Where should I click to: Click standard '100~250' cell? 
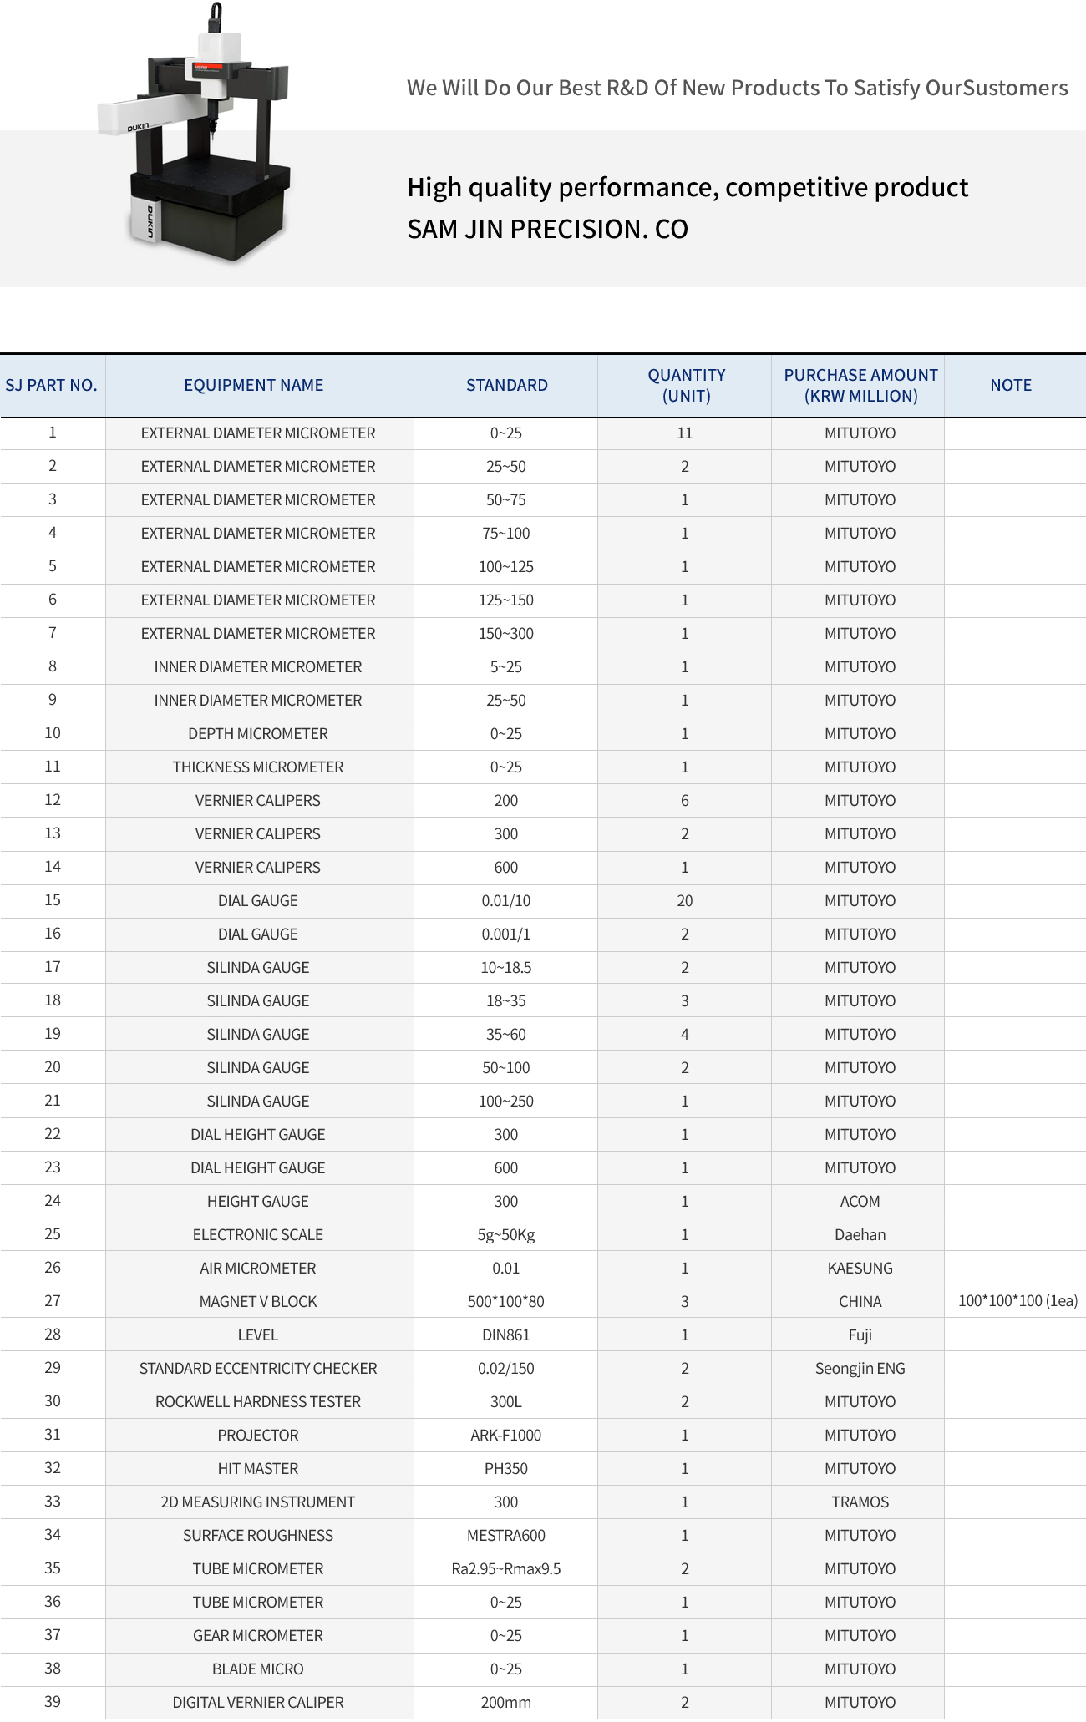point(506,1101)
